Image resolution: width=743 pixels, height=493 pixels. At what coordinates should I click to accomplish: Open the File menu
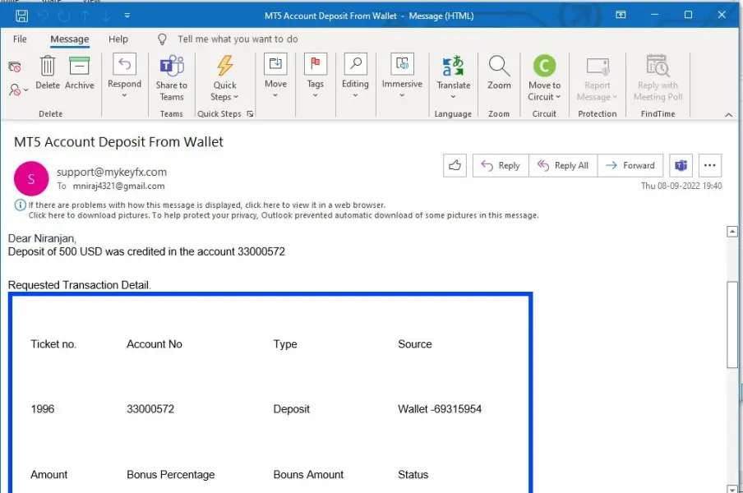point(20,39)
